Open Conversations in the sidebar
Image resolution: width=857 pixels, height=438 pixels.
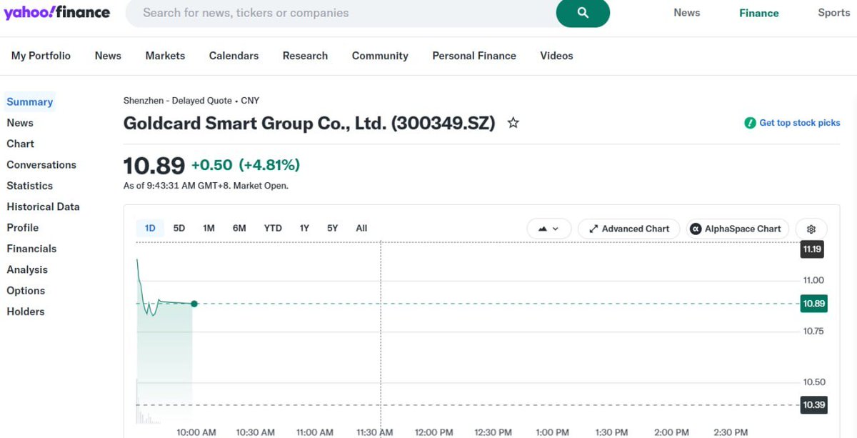(41, 164)
